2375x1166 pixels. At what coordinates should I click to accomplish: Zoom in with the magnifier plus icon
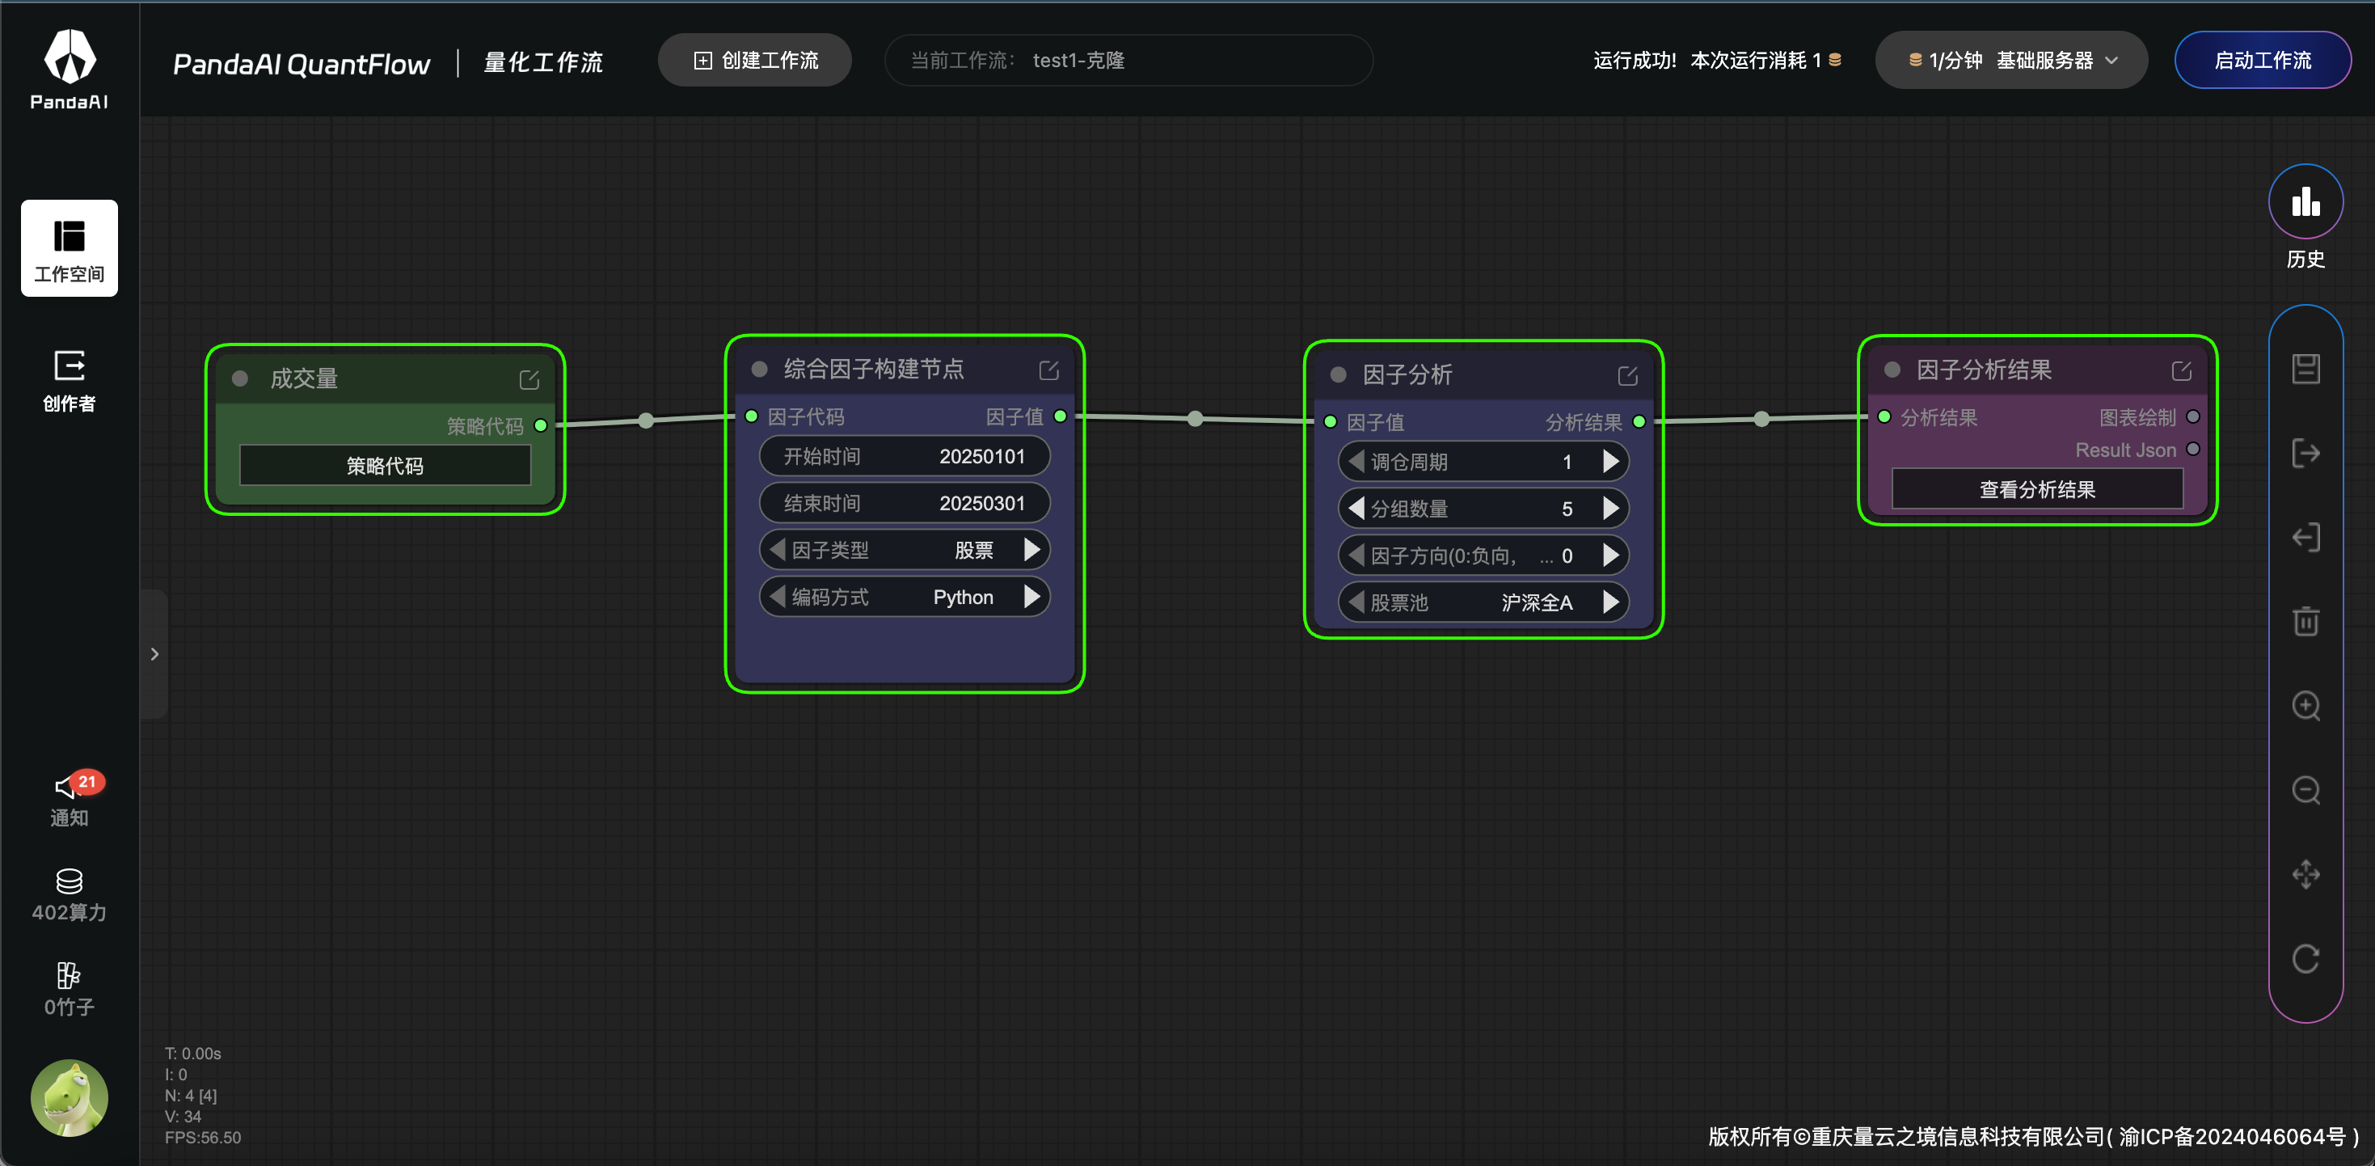pos(2305,706)
